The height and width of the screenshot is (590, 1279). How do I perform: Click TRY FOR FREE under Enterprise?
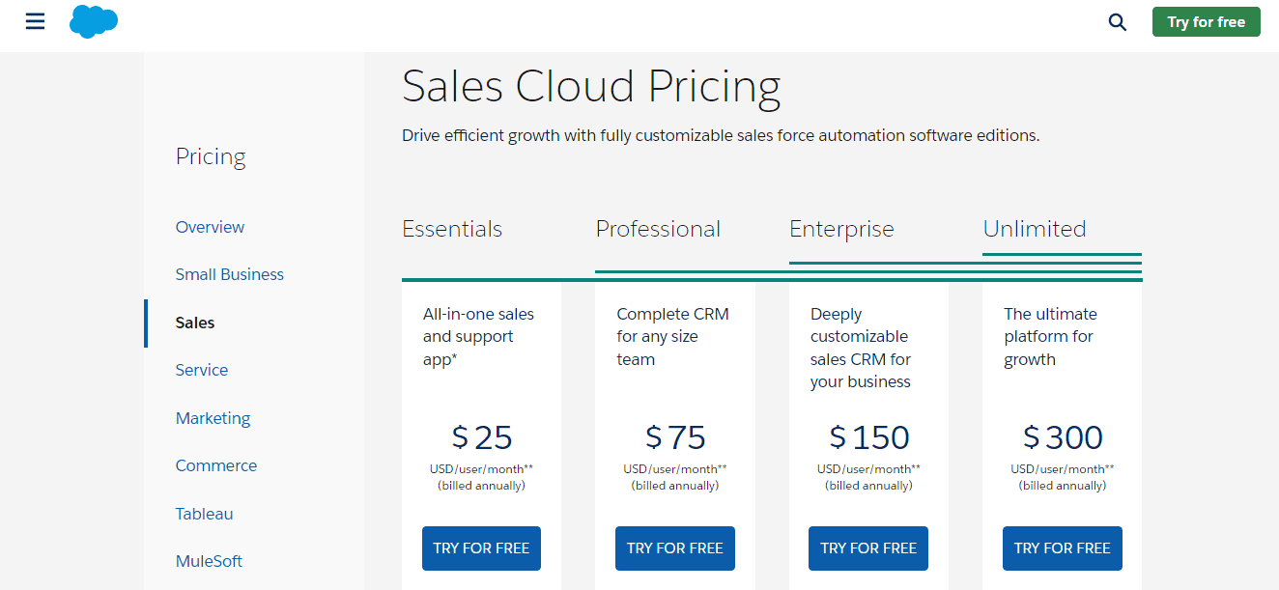pyautogui.click(x=868, y=548)
